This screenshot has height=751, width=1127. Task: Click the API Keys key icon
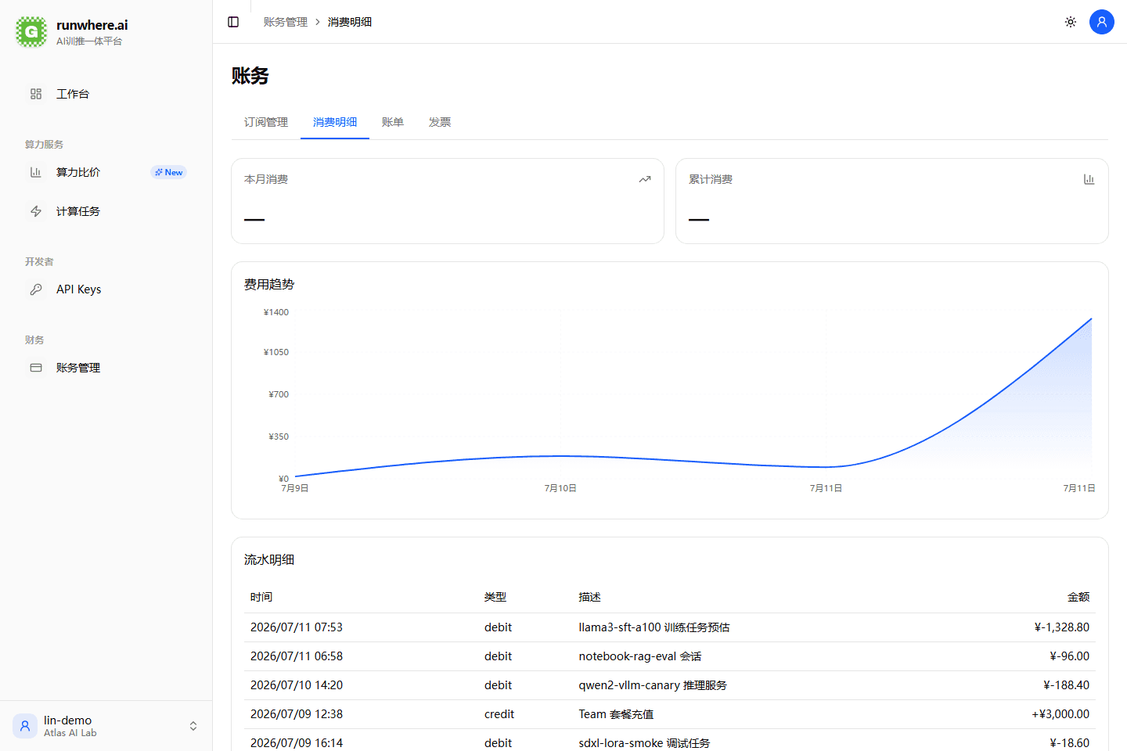(36, 289)
